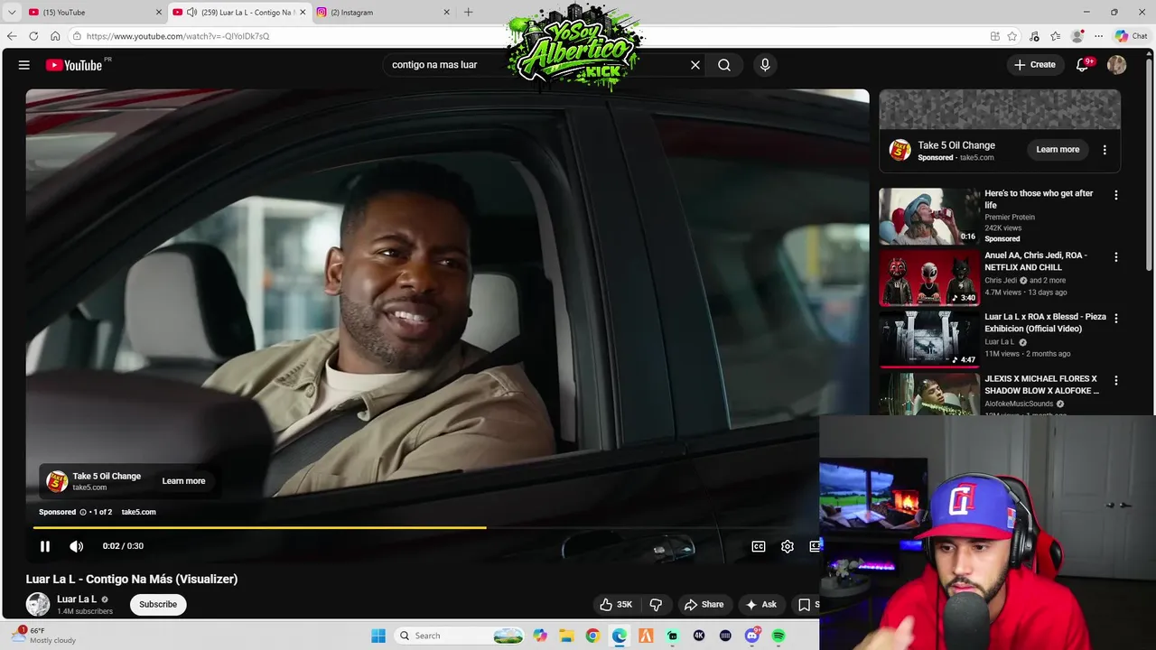Toggle closed captions on the player
The height and width of the screenshot is (650, 1156).
click(759, 546)
